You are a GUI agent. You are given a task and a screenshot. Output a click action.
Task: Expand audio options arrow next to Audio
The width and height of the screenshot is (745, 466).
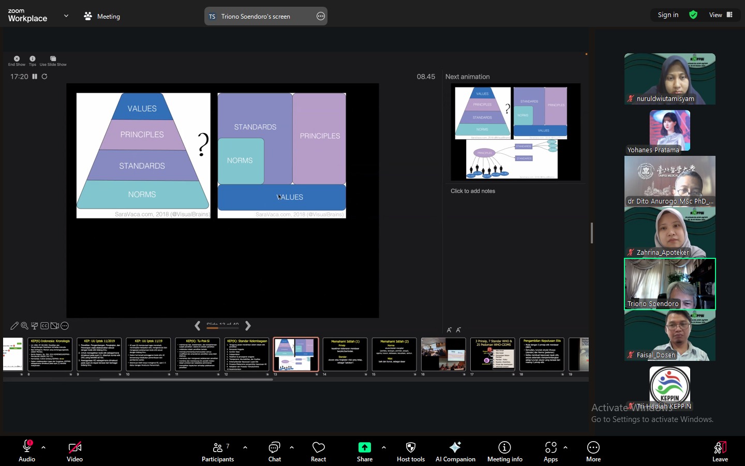click(43, 447)
